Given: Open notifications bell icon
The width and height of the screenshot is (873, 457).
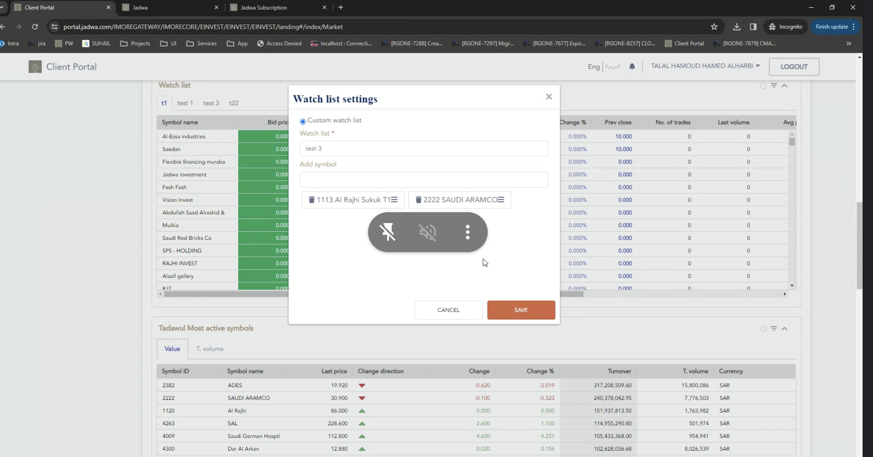Looking at the screenshot, I should [x=632, y=67].
